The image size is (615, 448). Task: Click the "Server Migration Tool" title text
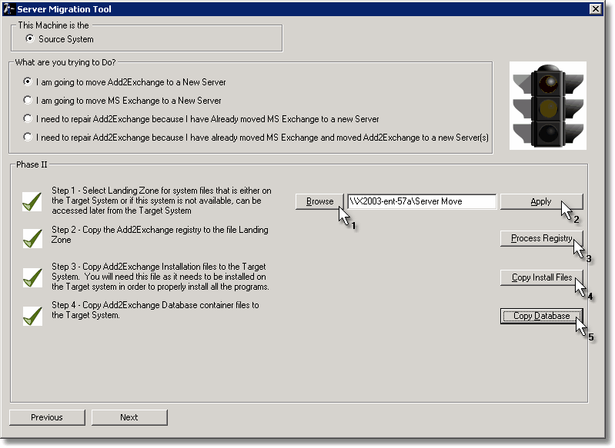tap(65, 9)
